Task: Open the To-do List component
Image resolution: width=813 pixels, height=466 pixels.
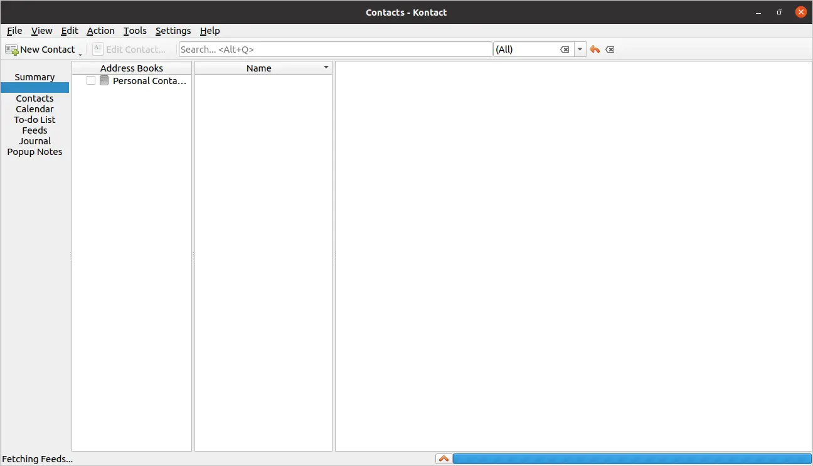Action: click(x=35, y=120)
